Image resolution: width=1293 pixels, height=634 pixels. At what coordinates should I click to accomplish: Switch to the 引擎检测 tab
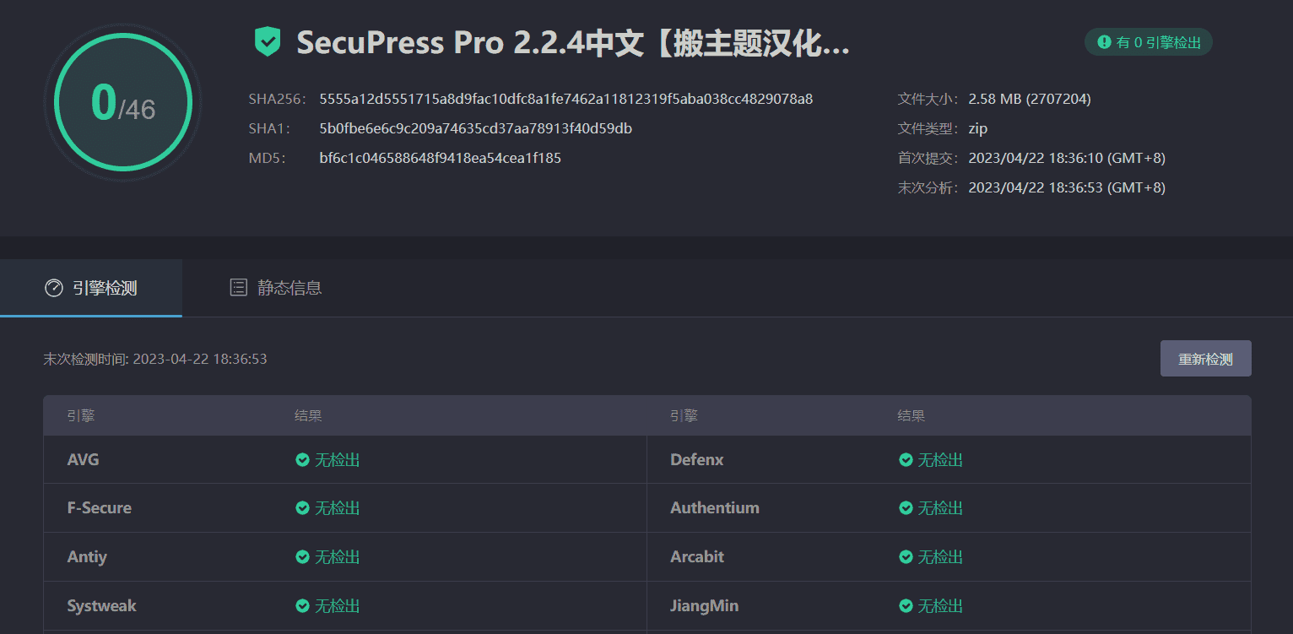91,288
